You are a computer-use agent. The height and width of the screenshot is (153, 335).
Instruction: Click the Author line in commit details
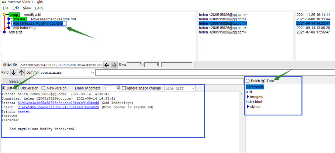[56, 94]
